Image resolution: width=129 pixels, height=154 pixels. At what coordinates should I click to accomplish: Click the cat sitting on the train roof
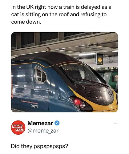coord(48,49)
